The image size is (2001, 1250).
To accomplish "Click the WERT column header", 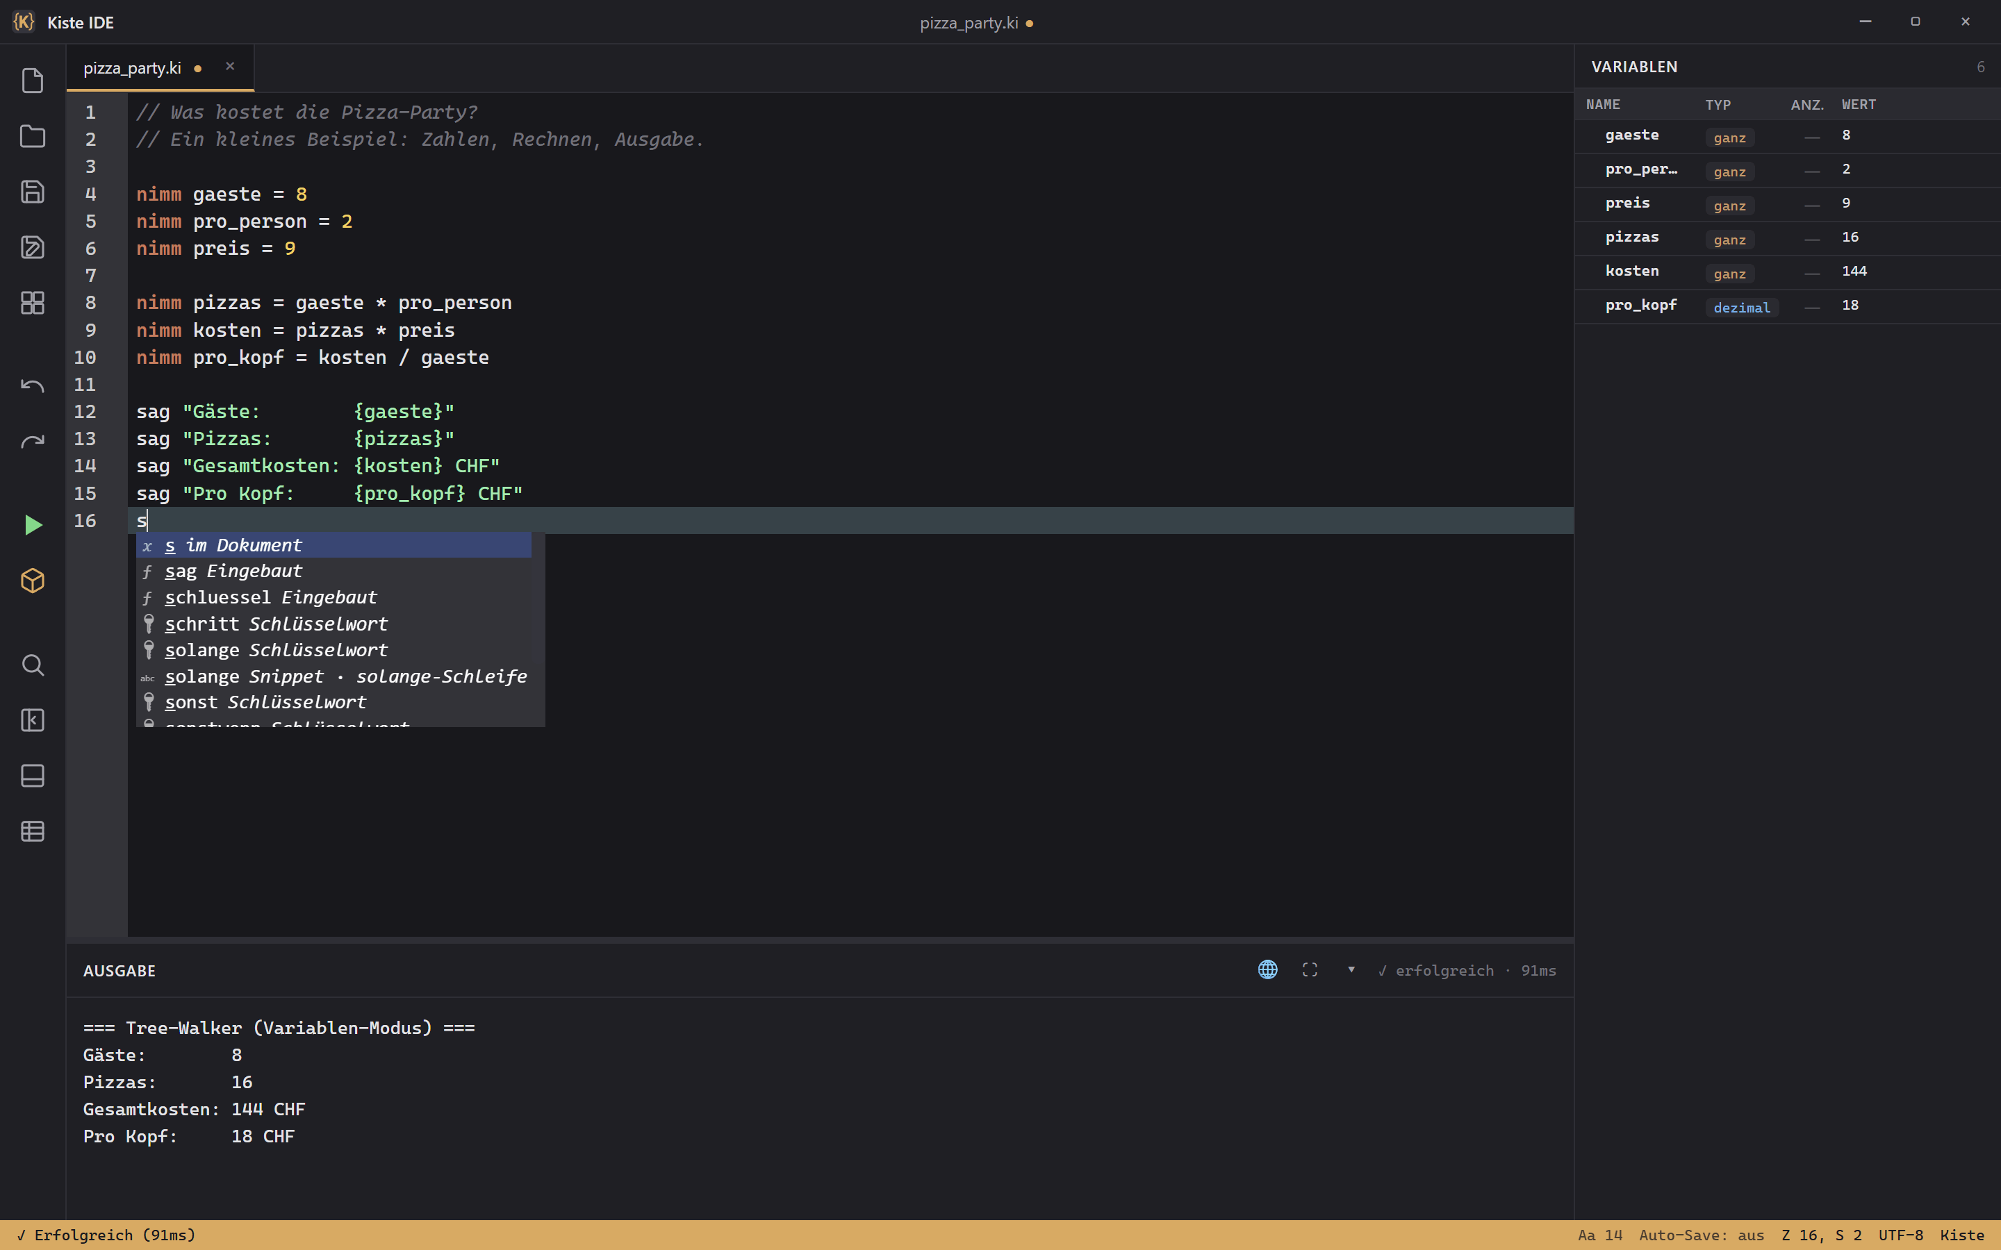I will pyautogui.click(x=1859, y=104).
